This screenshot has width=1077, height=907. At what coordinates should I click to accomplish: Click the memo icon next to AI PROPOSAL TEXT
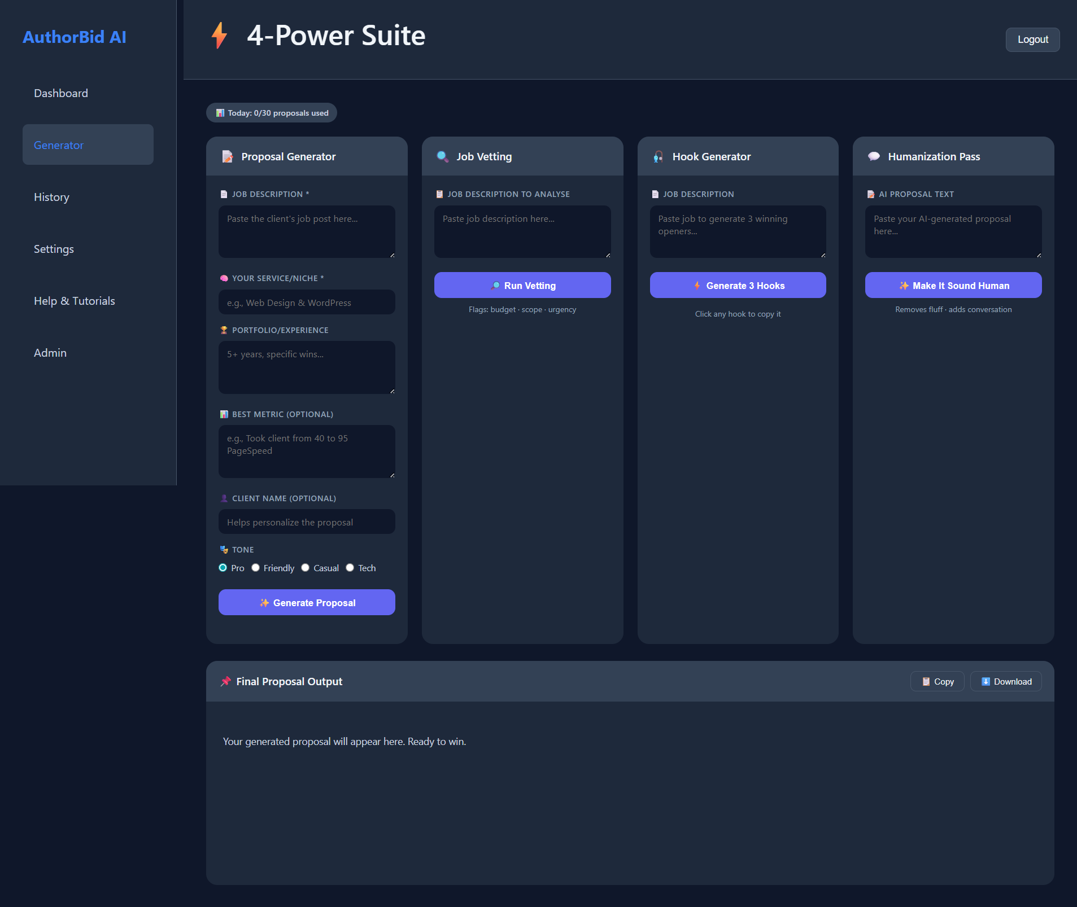[x=871, y=194]
